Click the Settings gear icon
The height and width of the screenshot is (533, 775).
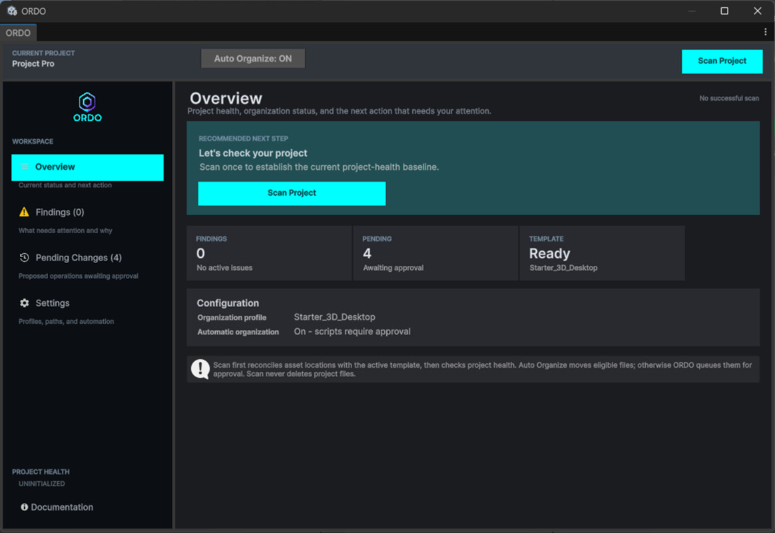point(24,303)
